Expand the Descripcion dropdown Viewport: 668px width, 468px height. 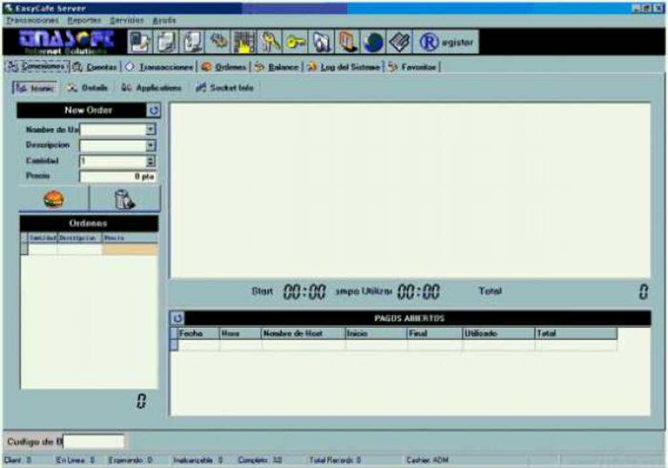[151, 146]
